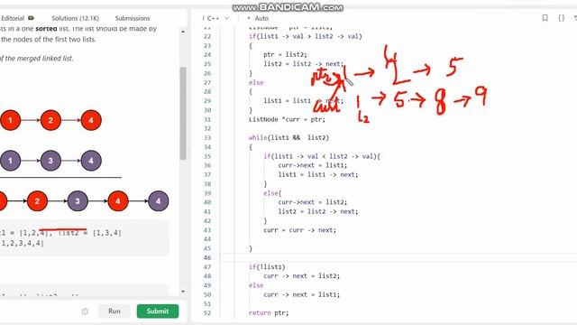
Task: Click purple node 3 in merged list diagram
Action: pyautogui.click(x=78, y=201)
